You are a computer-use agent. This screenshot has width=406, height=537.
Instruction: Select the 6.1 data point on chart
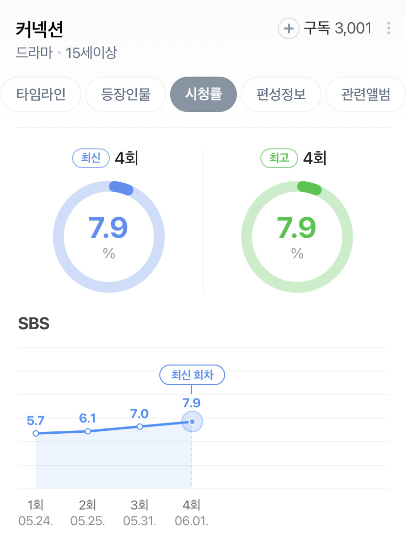click(88, 431)
